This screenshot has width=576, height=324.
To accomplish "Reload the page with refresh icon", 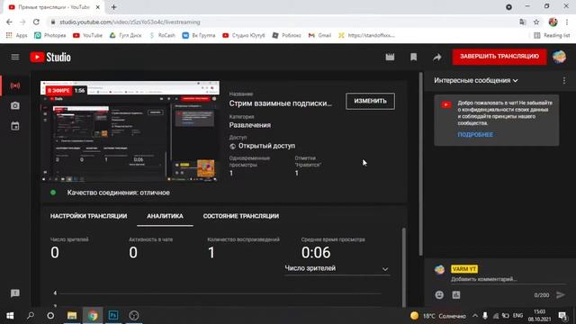I will pyautogui.click(x=36, y=22).
